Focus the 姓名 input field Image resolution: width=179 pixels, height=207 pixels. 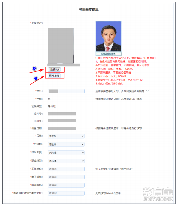(x=66, y=91)
